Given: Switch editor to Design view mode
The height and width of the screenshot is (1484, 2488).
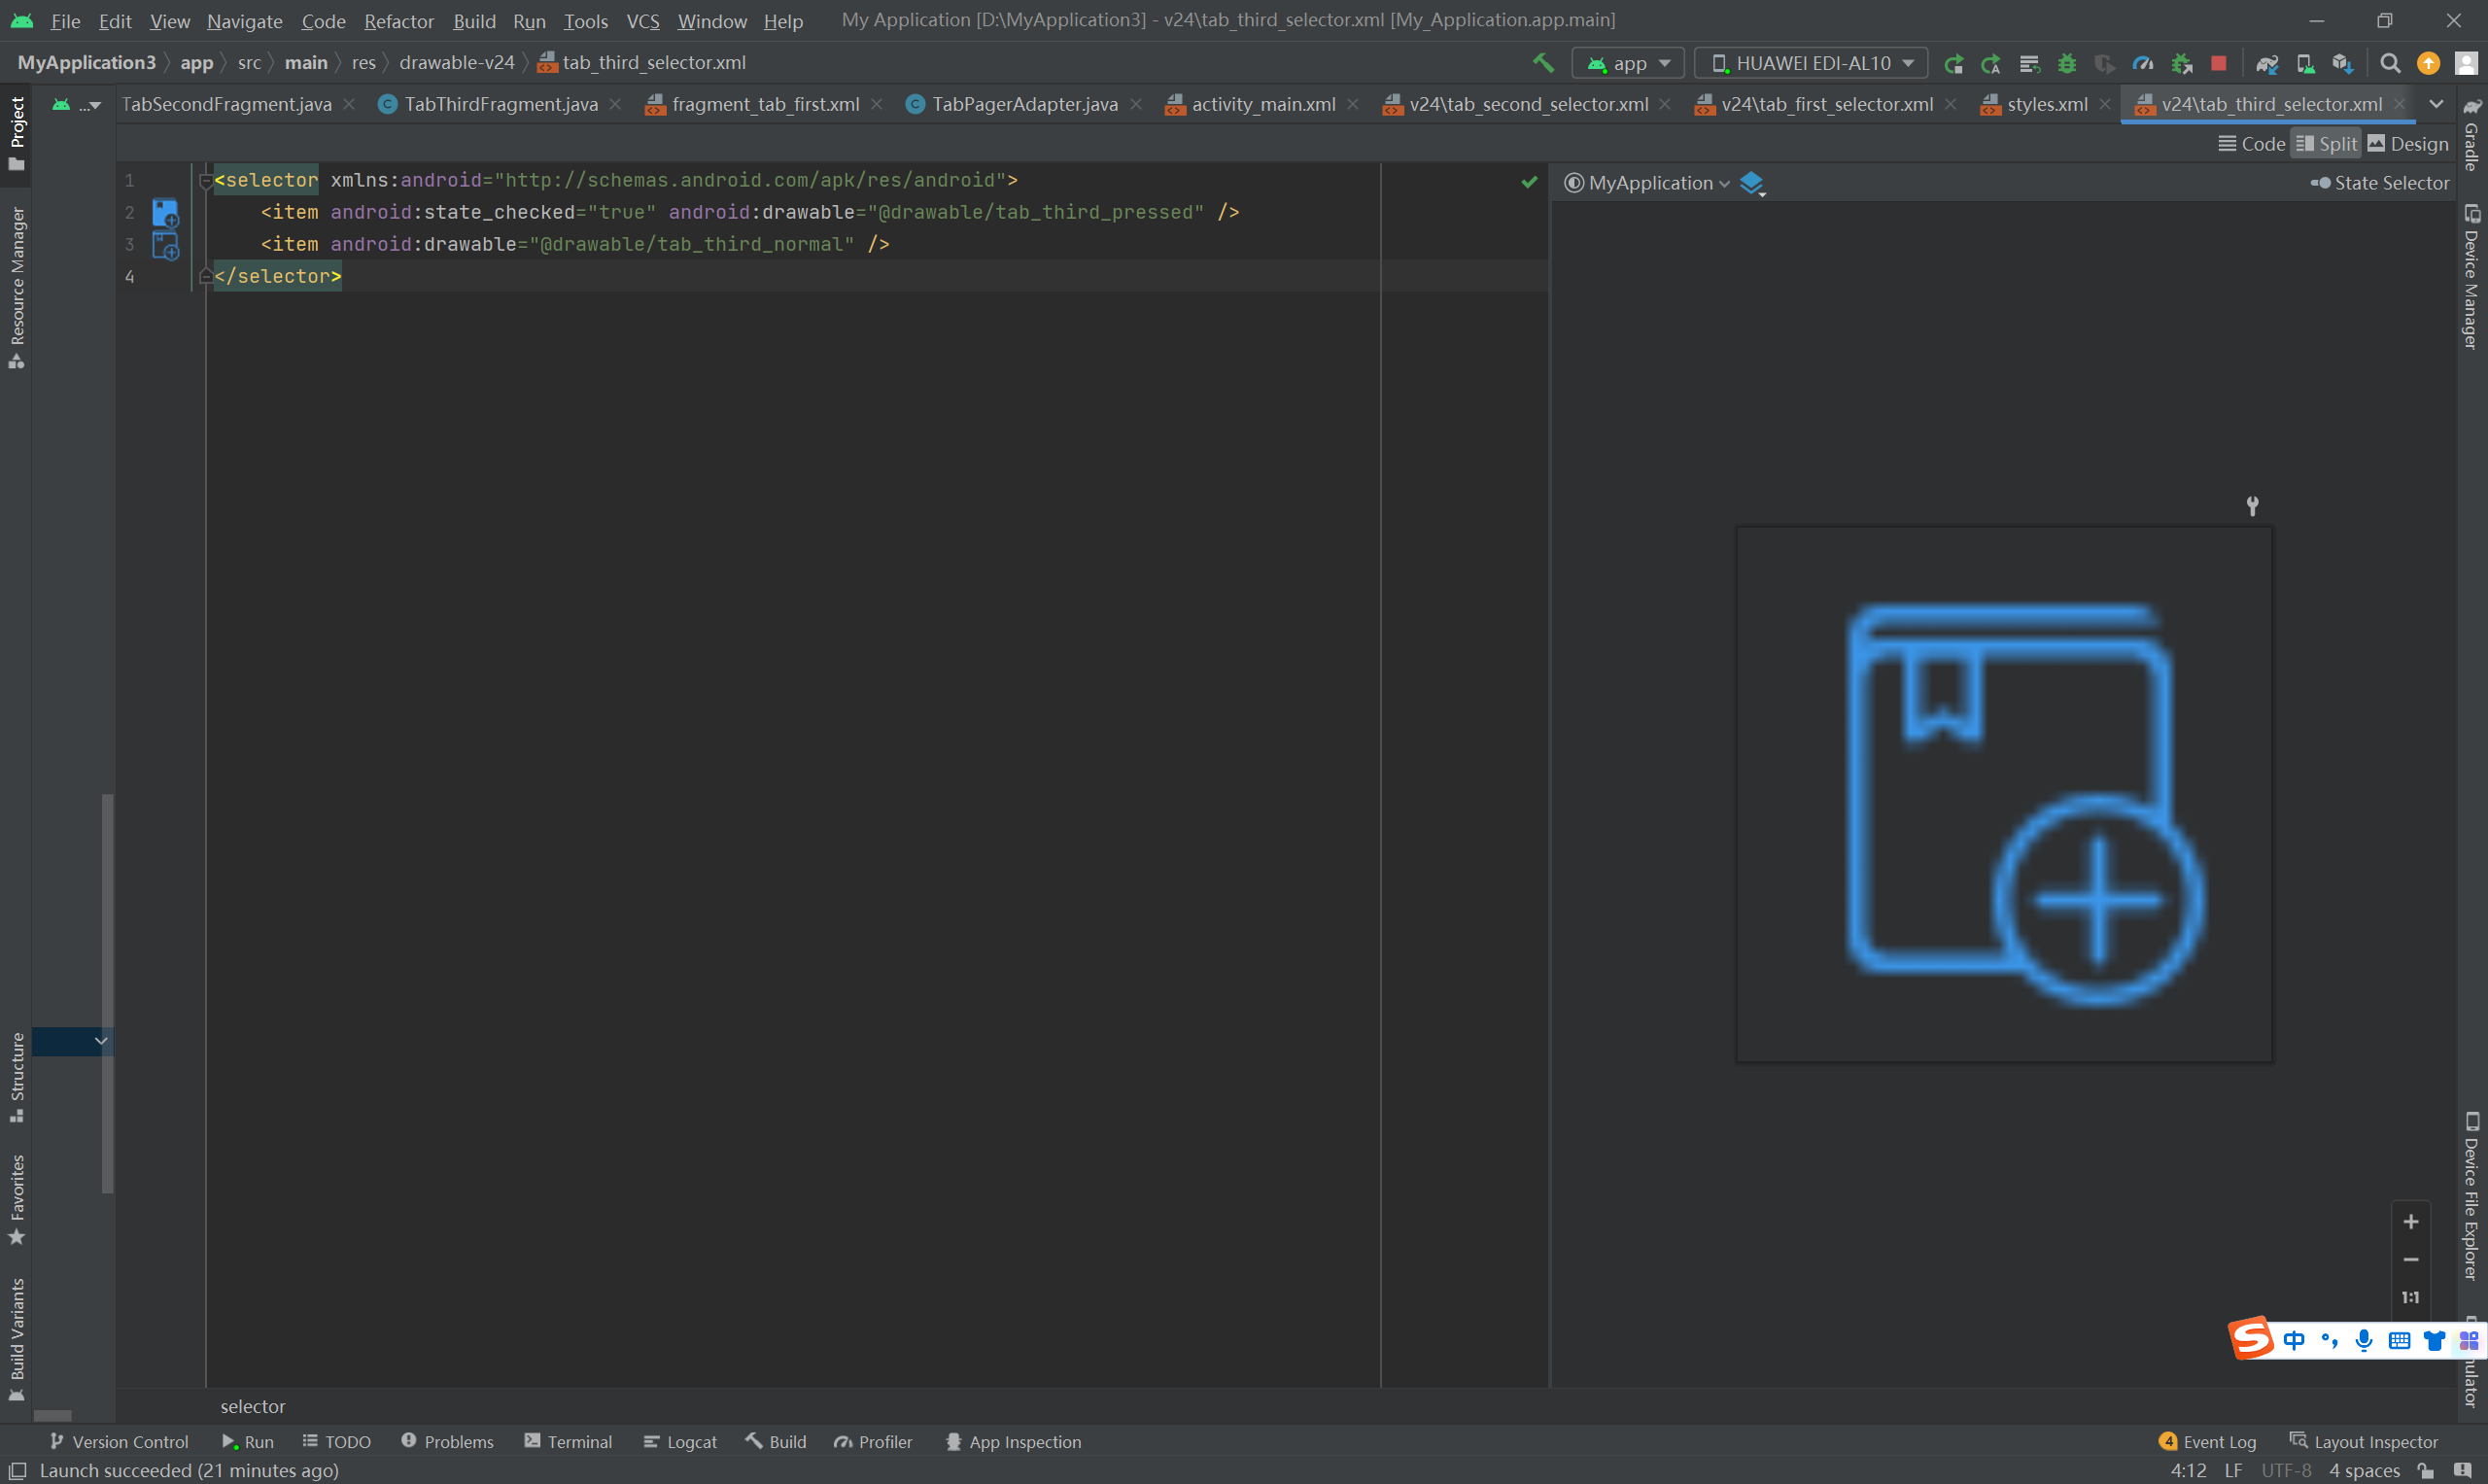Looking at the screenshot, I should pyautogui.click(x=2408, y=143).
